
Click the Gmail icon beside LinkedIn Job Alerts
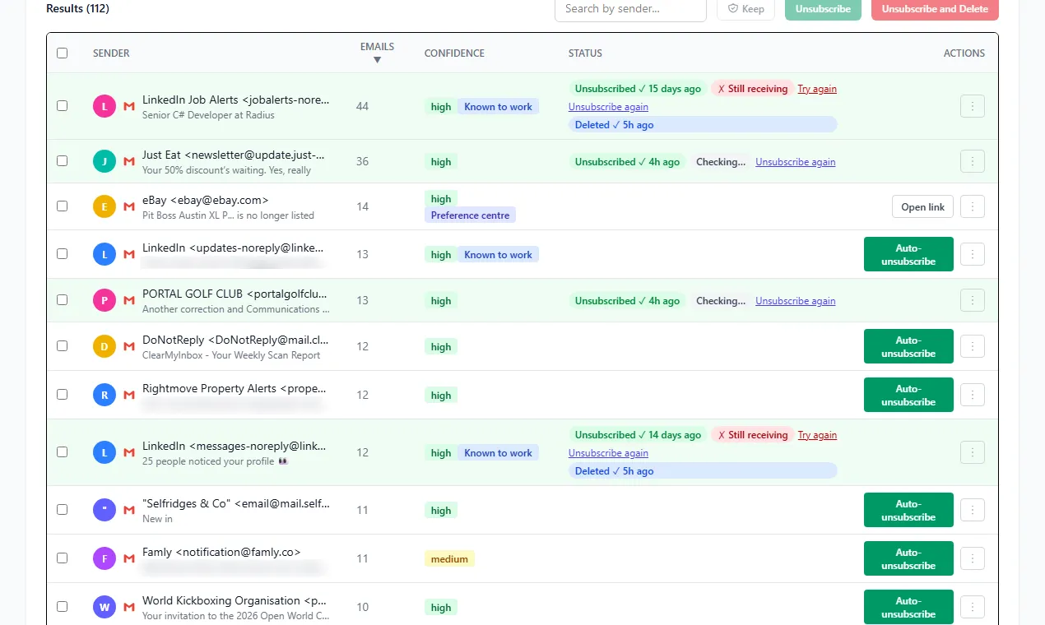128,106
